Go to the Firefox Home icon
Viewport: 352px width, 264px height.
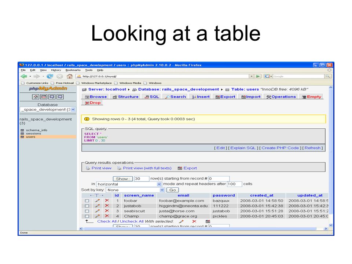pos(70,76)
